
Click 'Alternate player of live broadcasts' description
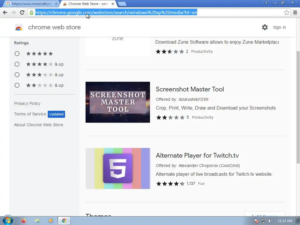[x=214, y=174]
